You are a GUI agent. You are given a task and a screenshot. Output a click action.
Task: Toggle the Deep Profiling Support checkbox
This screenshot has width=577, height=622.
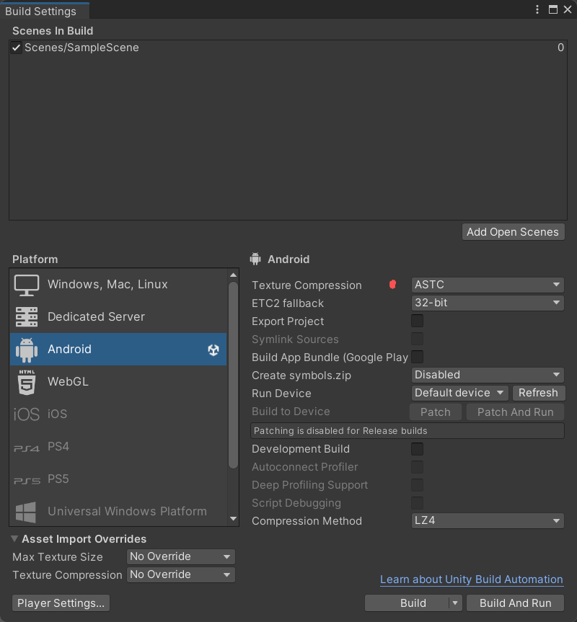click(x=417, y=485)
